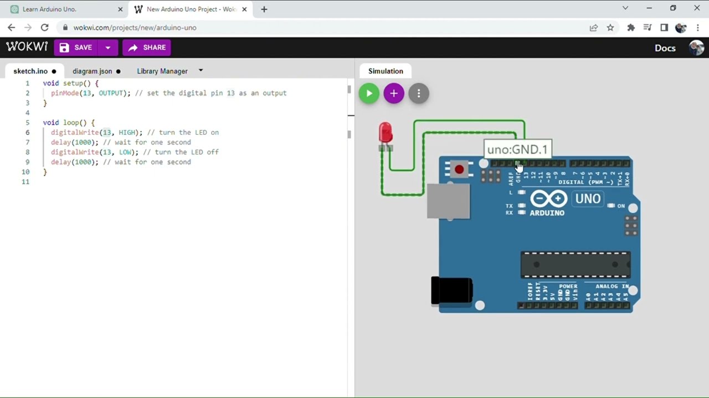Expand the editor tabs dropdown arrow
This screenshot has height=398, width=709.
(201, 71)
